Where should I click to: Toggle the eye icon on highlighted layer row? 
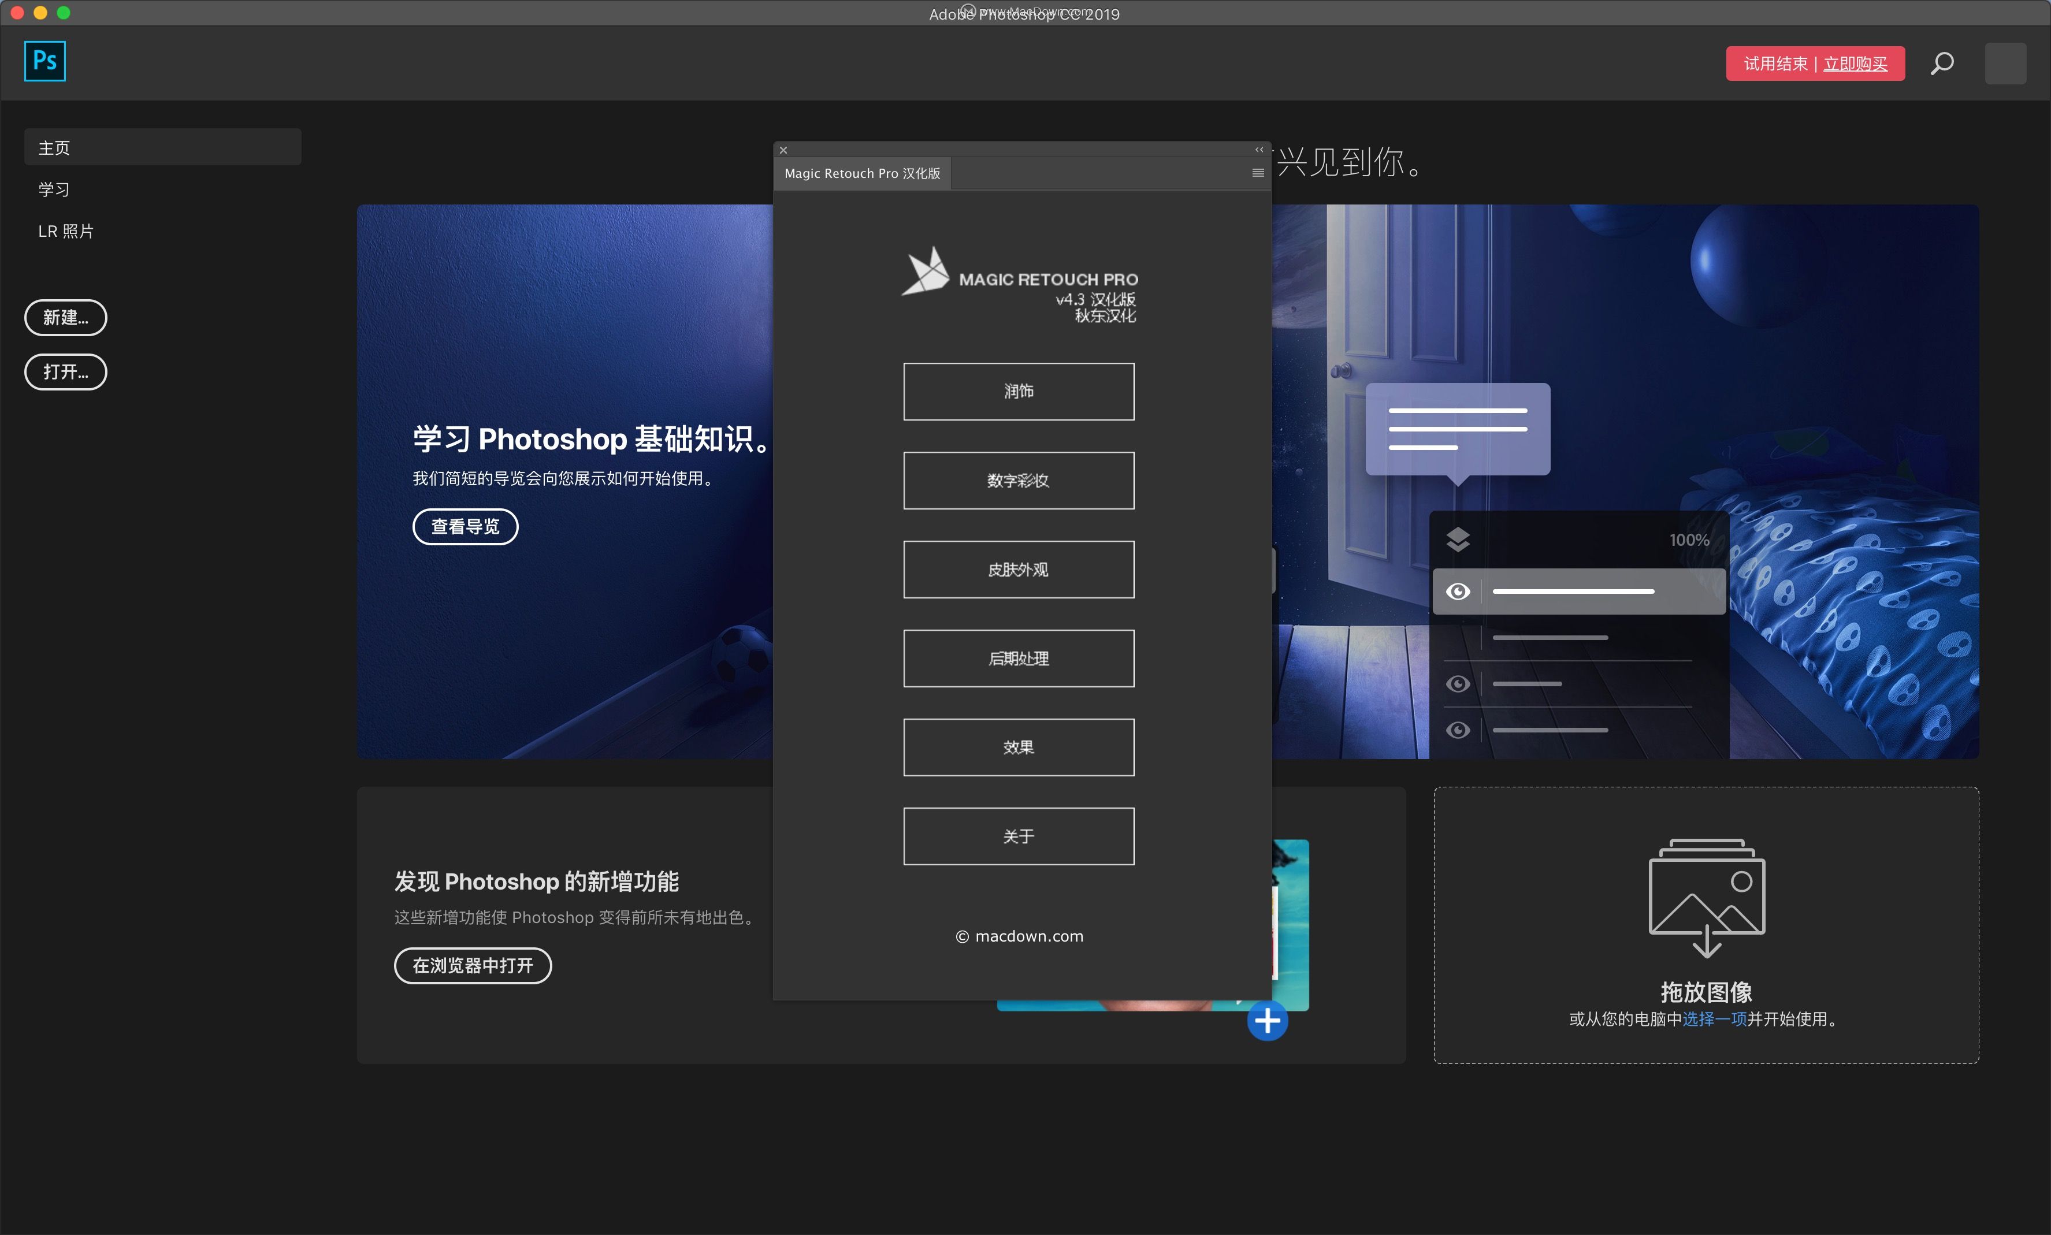[1458, 592]
